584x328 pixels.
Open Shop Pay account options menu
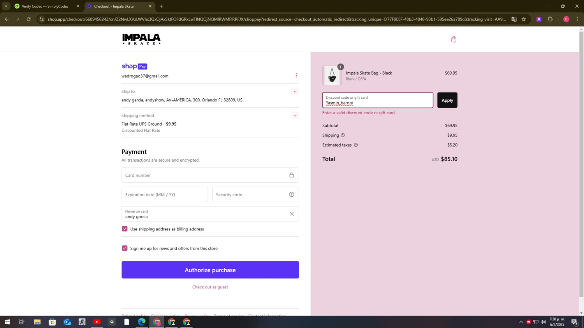tap(296, 75)
